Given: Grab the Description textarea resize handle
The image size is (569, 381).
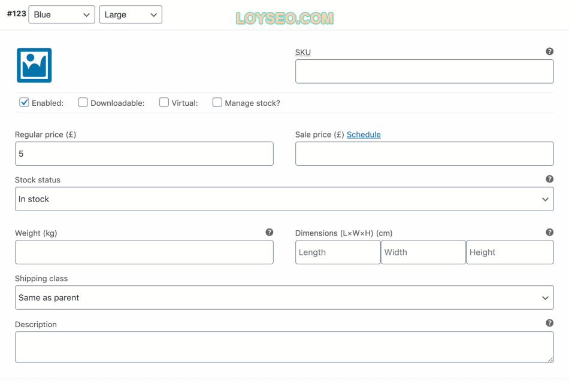Looking at the screenshot, I should coord(550,359).
